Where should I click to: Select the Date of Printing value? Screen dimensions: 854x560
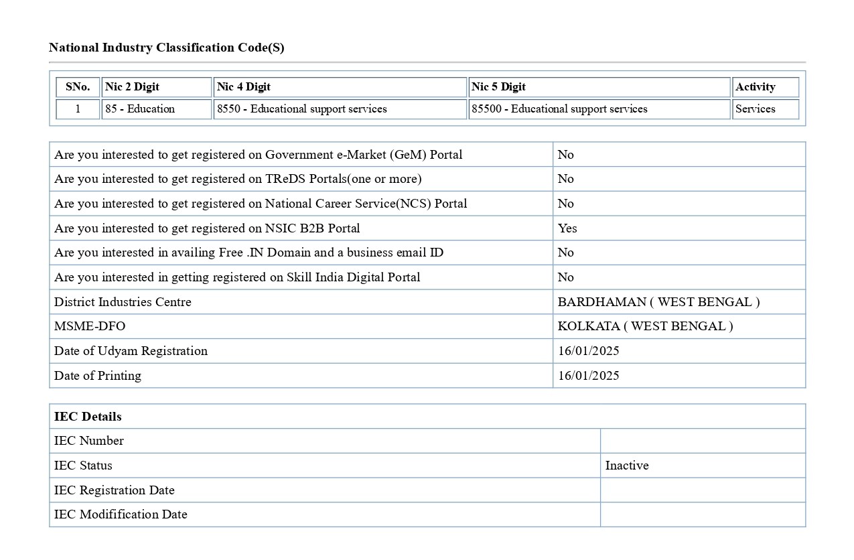click(588, 376)
